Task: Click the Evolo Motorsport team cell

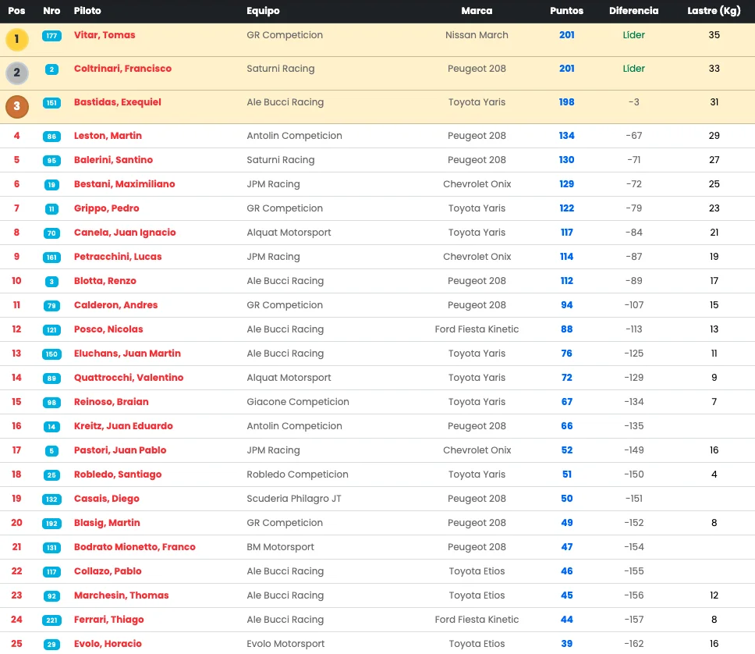Action: coord(285,643)
